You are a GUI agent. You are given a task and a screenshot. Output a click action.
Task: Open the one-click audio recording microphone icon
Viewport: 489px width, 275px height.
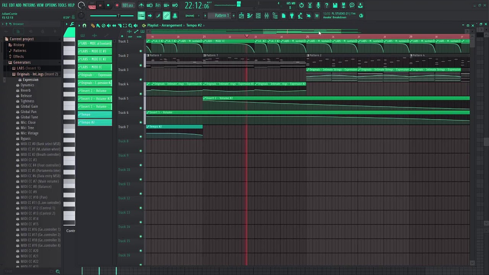[x=318, y=5]
